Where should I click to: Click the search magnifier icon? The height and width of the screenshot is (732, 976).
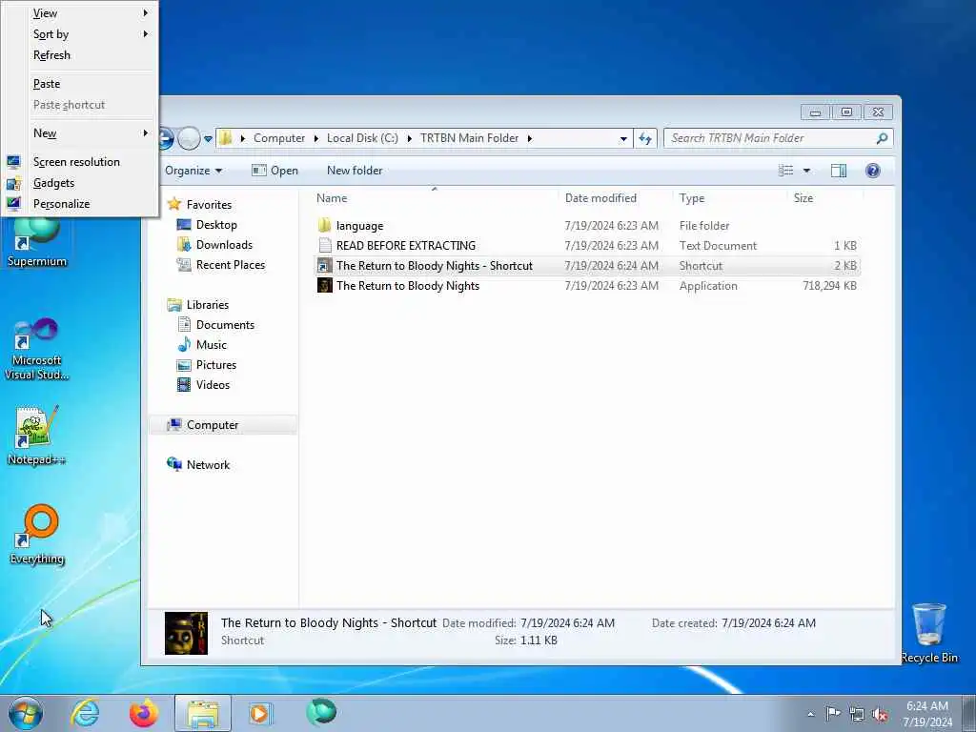(x=882, y=138)
